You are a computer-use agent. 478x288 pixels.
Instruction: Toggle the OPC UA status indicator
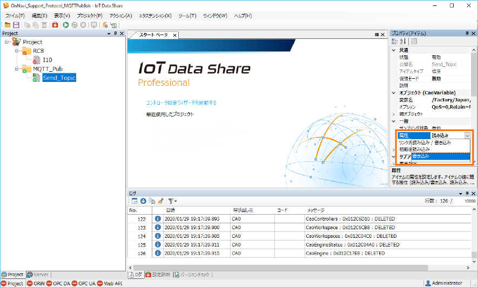tap(84, 284)
